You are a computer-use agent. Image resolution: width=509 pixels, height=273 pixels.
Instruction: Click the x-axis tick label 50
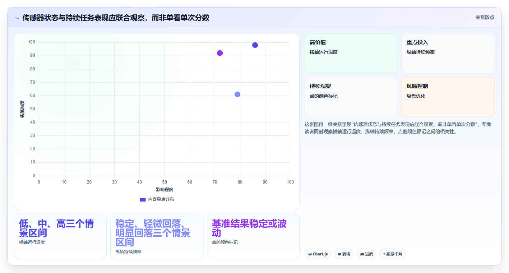coord(165,182)
